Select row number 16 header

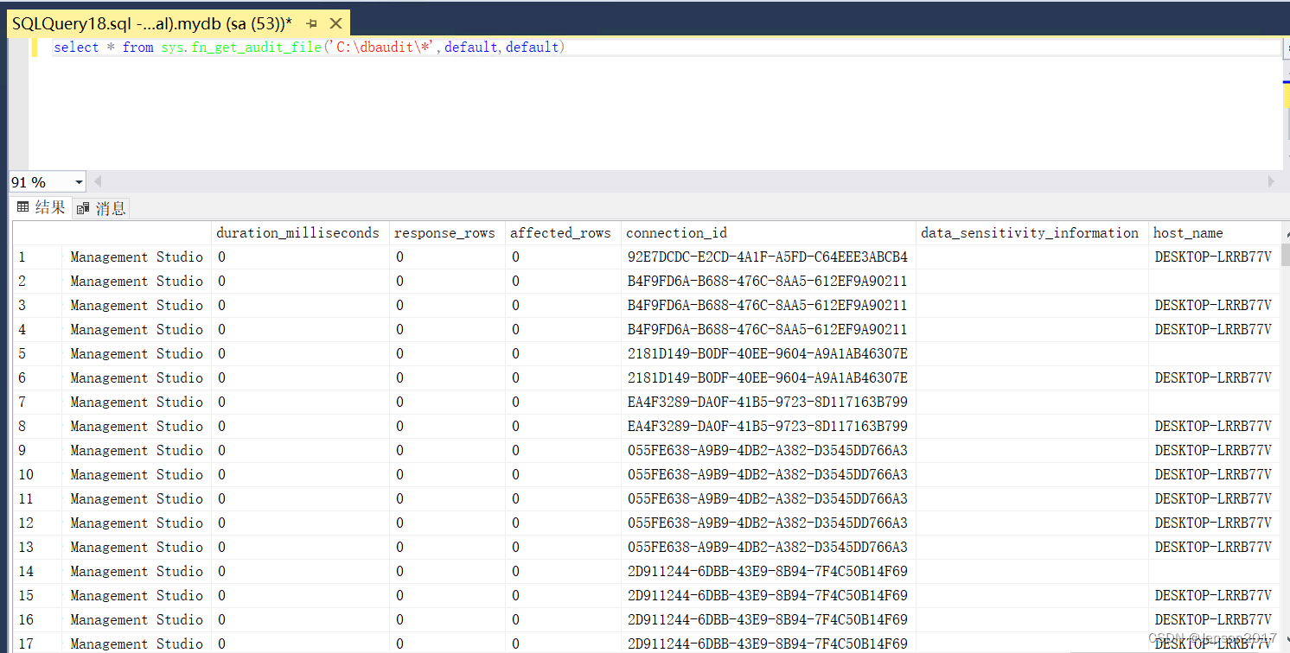pos(38,620)
